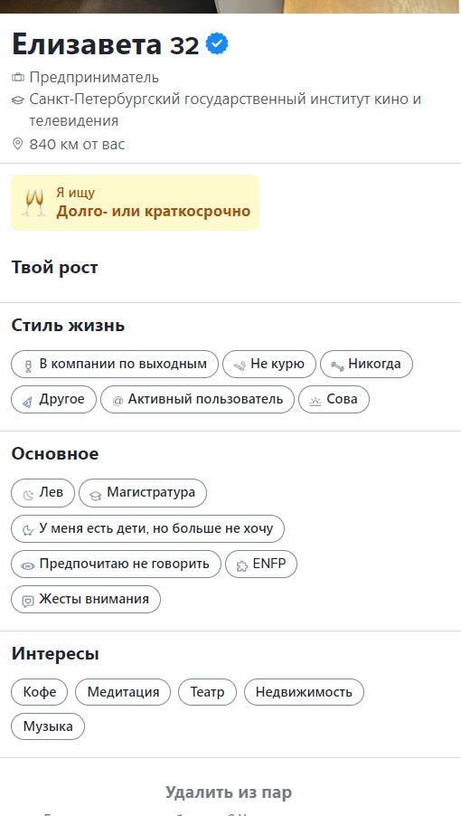This screenshot has height=816, width=461.
Task: Click the 840 км от вас distance text
Action: [77, 144]
